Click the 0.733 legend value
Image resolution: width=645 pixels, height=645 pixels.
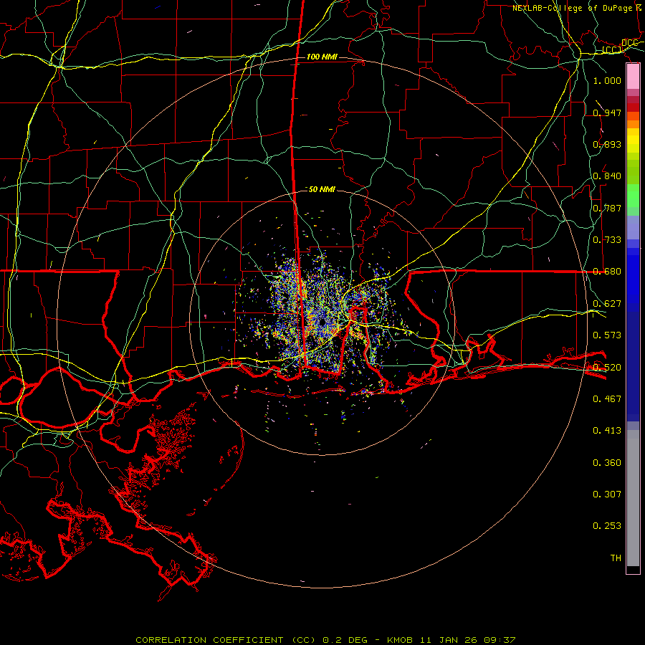(607, 240)
